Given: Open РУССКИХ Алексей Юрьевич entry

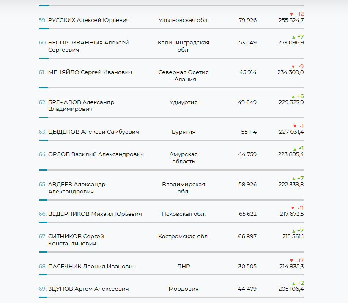Looking at the screenshot, I should (x=89, y=20).
